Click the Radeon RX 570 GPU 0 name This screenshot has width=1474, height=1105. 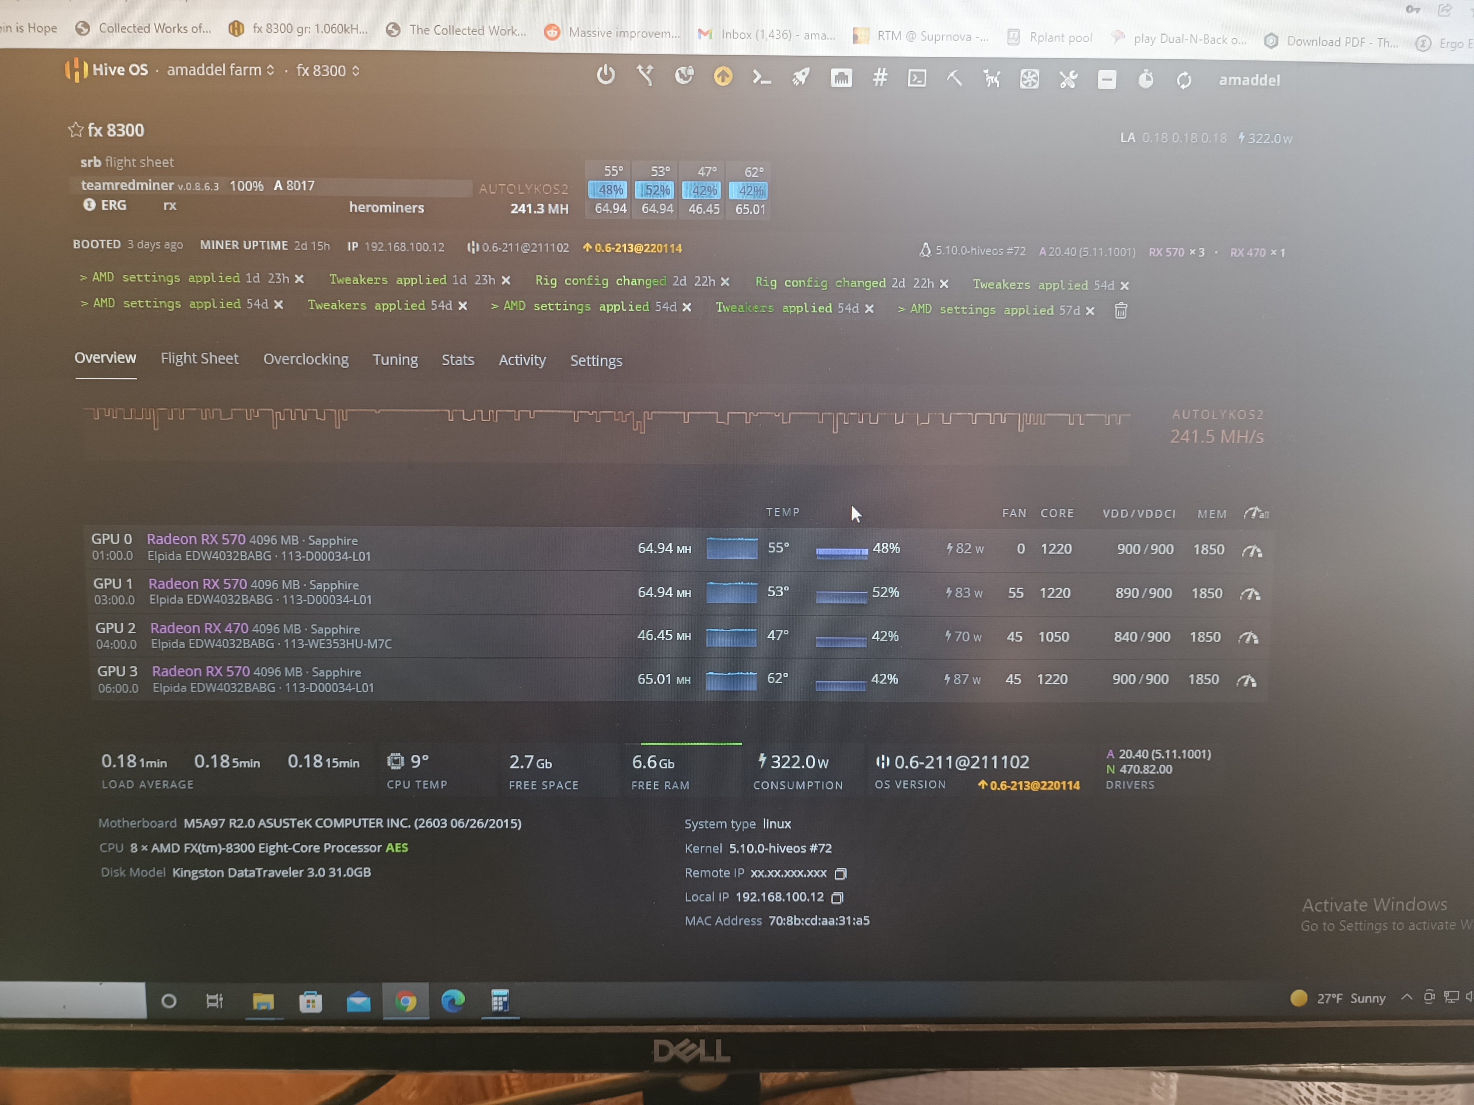point(196,539)
